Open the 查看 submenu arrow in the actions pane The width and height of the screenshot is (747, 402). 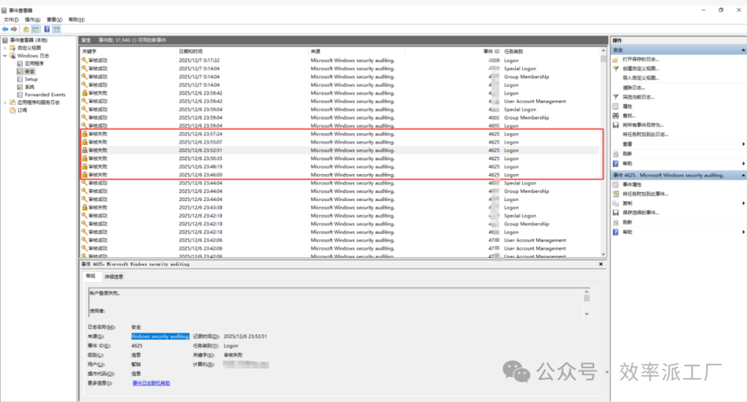pos(743,144)
